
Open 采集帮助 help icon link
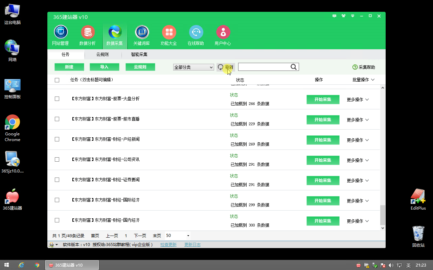coord(364,67)
